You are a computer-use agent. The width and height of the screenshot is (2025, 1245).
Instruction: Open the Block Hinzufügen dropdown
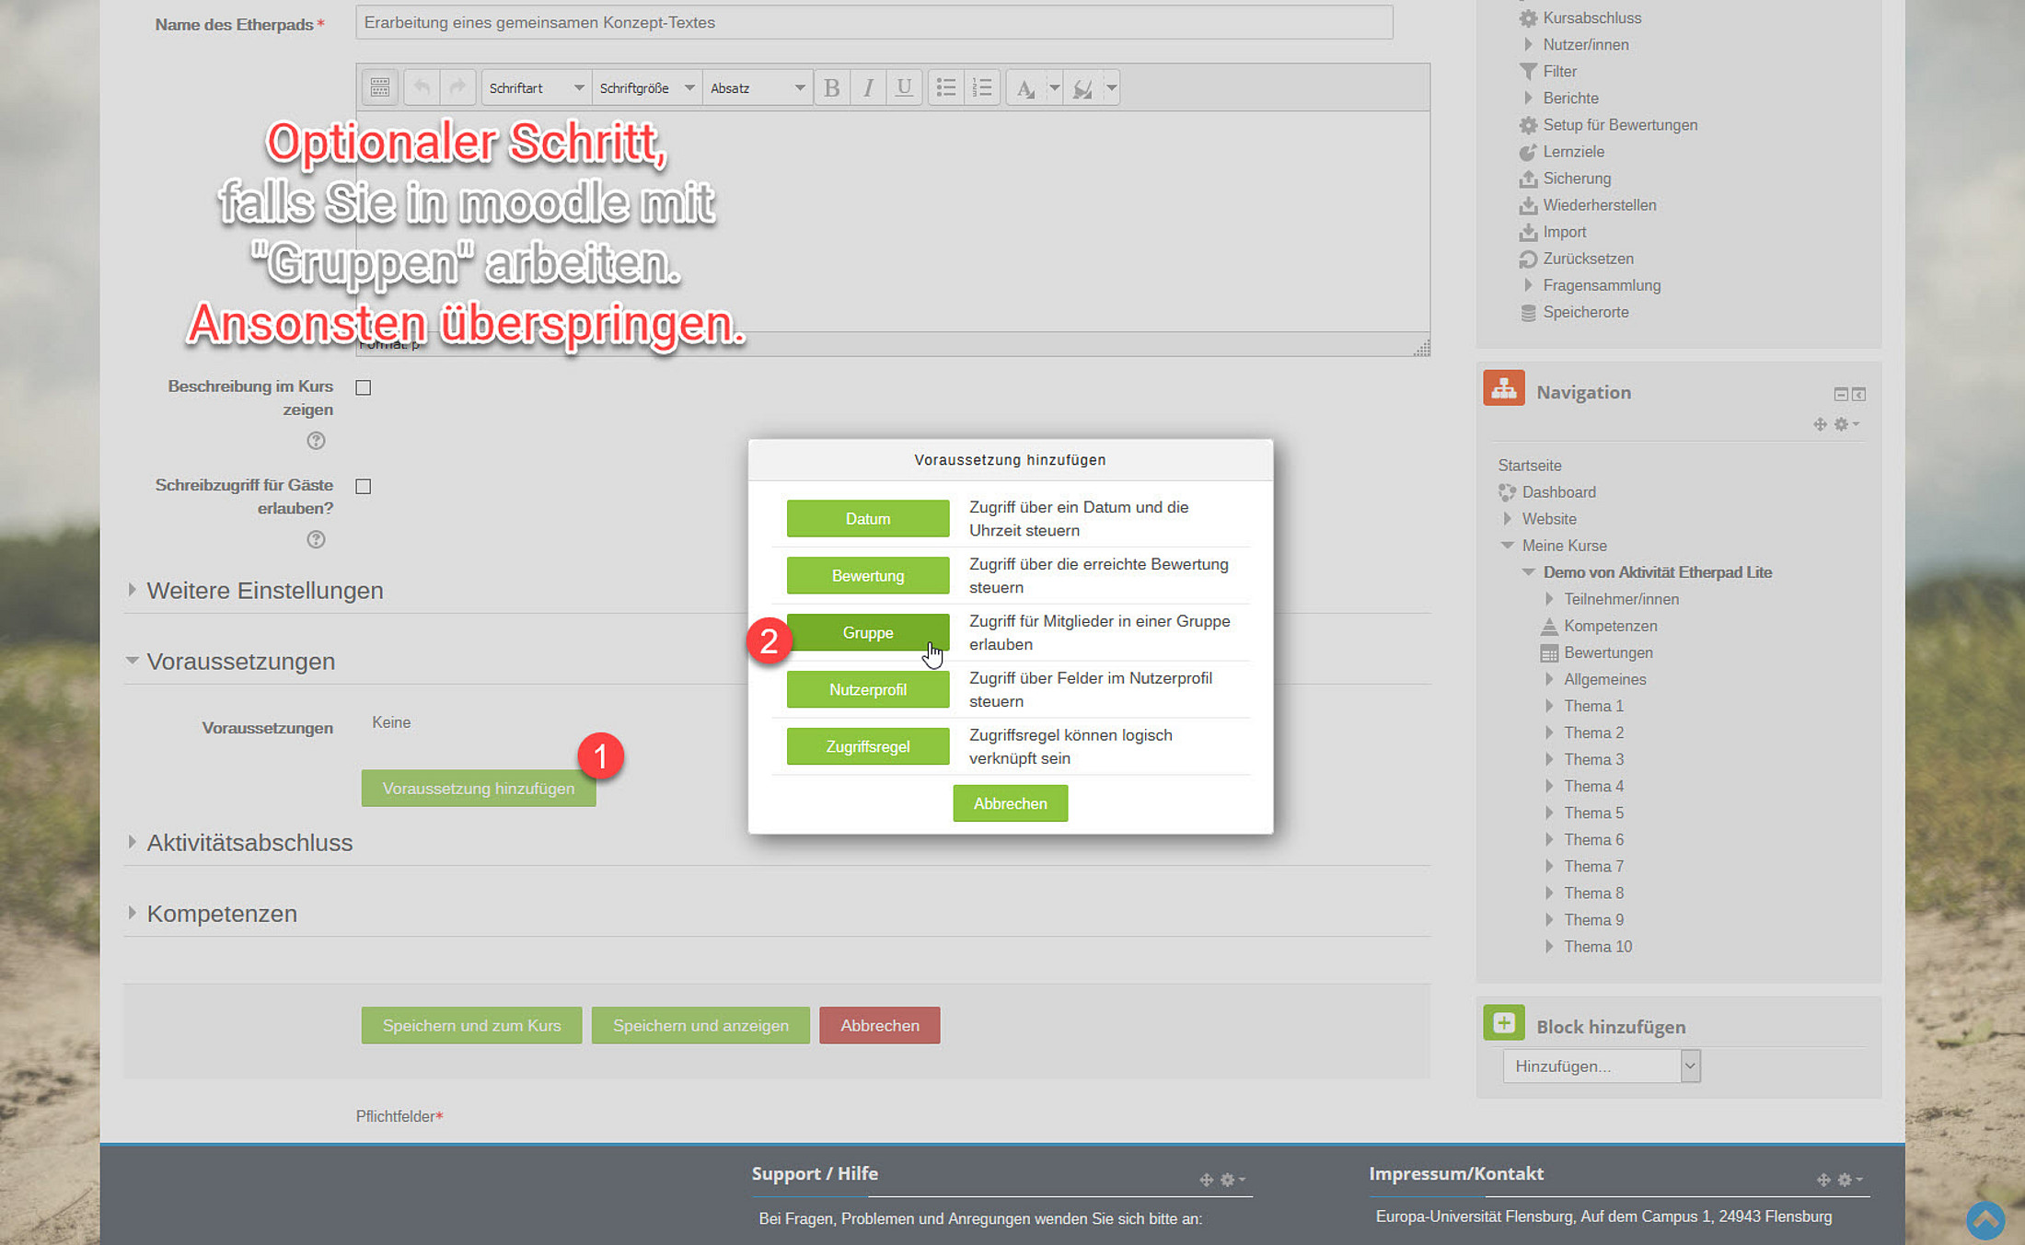coord(1601,1066)
